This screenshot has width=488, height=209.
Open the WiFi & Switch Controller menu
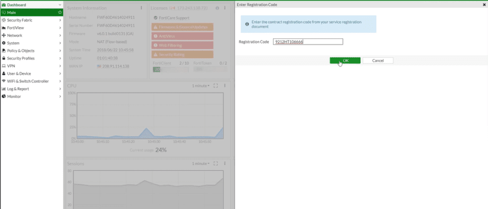(x=31, y=81)
